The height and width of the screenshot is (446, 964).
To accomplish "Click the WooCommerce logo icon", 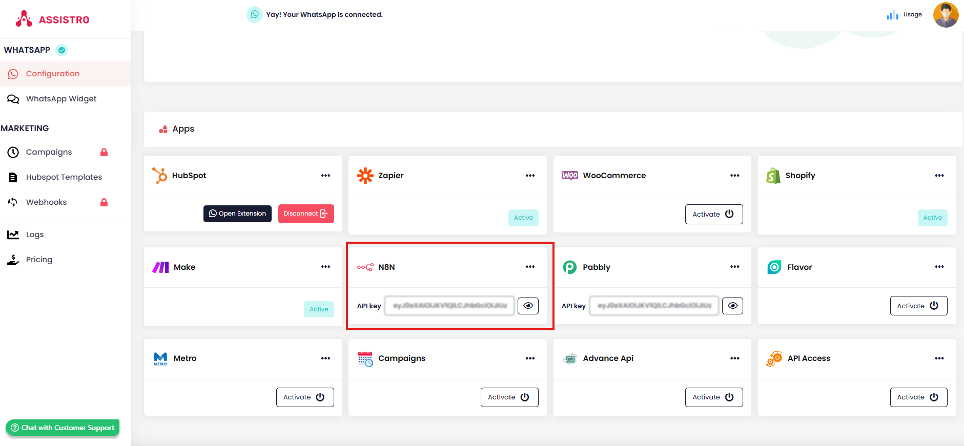I will tap(569, 176).
